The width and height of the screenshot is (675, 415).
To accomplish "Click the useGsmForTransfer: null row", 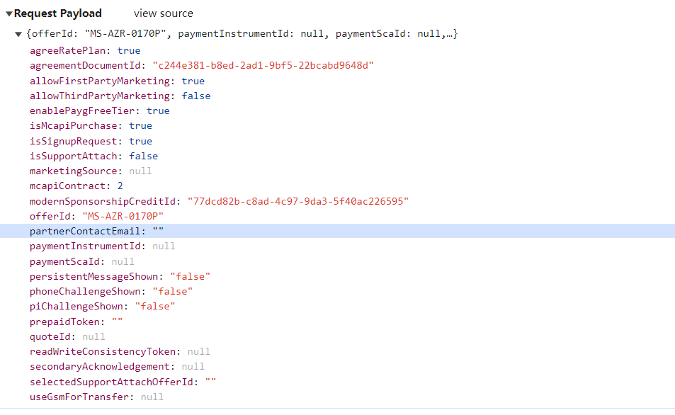I will point(96,397).
